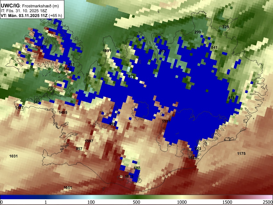Click the map value "325"
273x205 pixels.
pos(226,27)
